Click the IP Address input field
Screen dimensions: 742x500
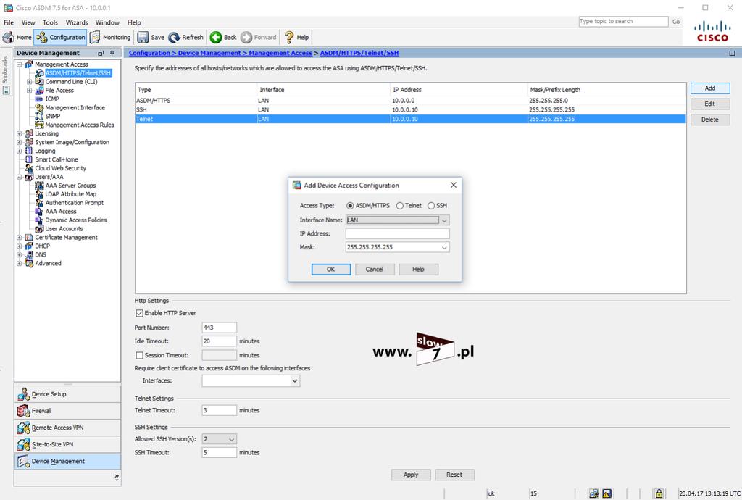(398, 233)
